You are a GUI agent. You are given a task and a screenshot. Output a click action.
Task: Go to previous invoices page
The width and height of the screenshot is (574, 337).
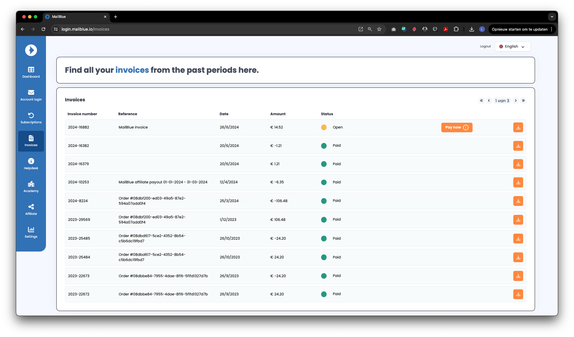pos(489,100)
